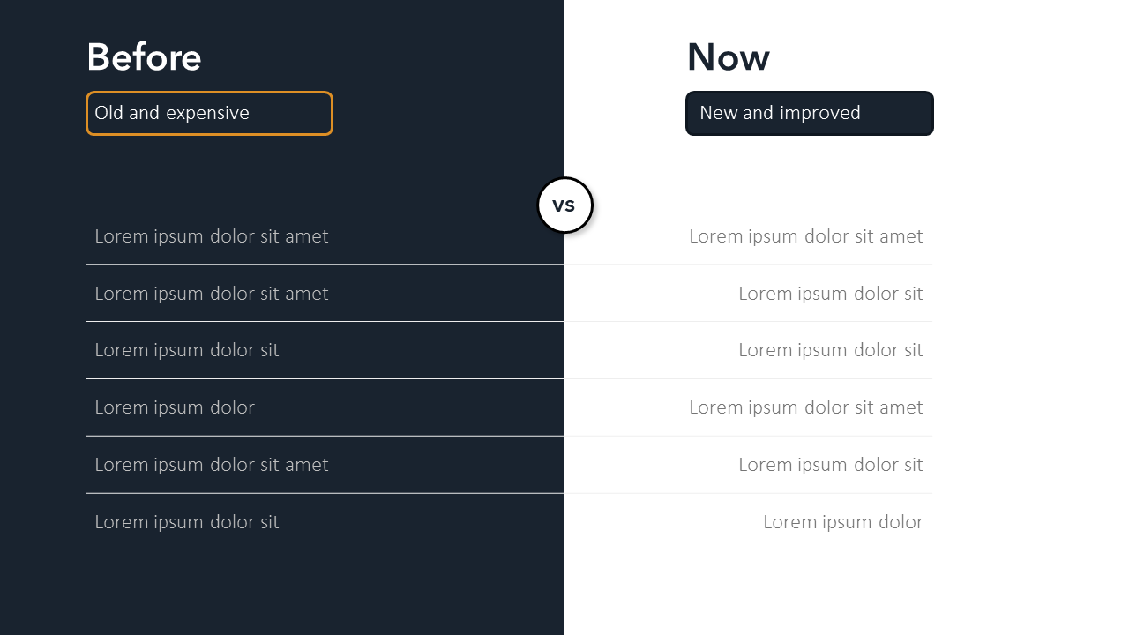Viewport: 1129px width, 635px height.
Task: Select the second row under Before
Action: (212, 294)
